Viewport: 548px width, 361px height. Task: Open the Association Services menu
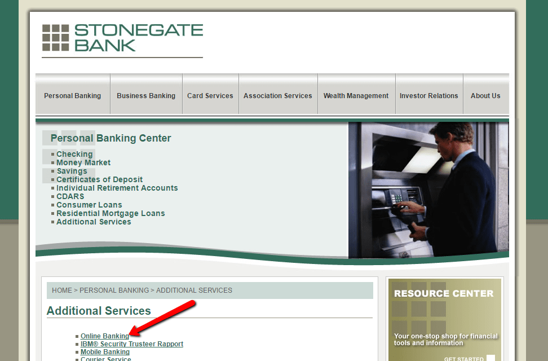(x=277, y=95)
